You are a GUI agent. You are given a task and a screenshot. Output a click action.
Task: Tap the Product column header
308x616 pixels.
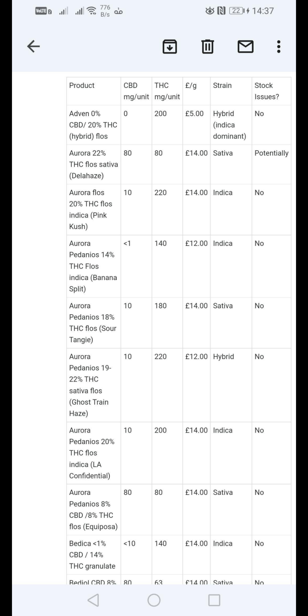tap(82, 85)
